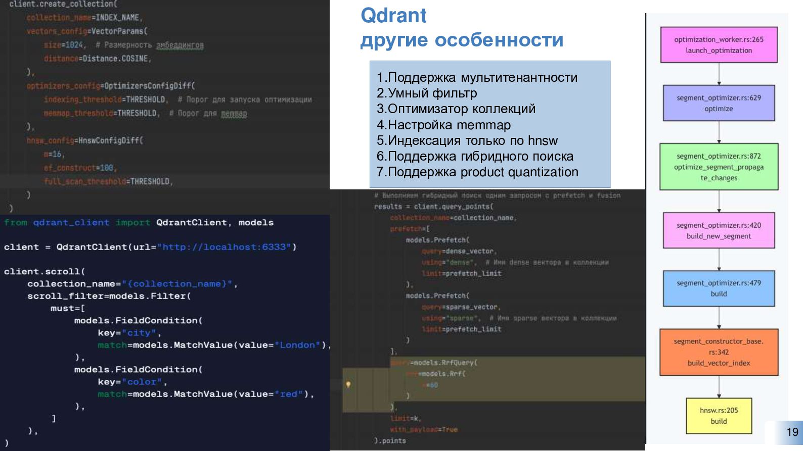This screenshot has height=451, width=803.
Task: Click "hnsw_config=HnswConfigDiff(" line
Action: pos(85,140)
